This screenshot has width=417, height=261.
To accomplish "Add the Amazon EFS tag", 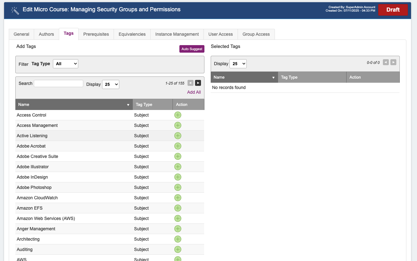I will (178, 208).
